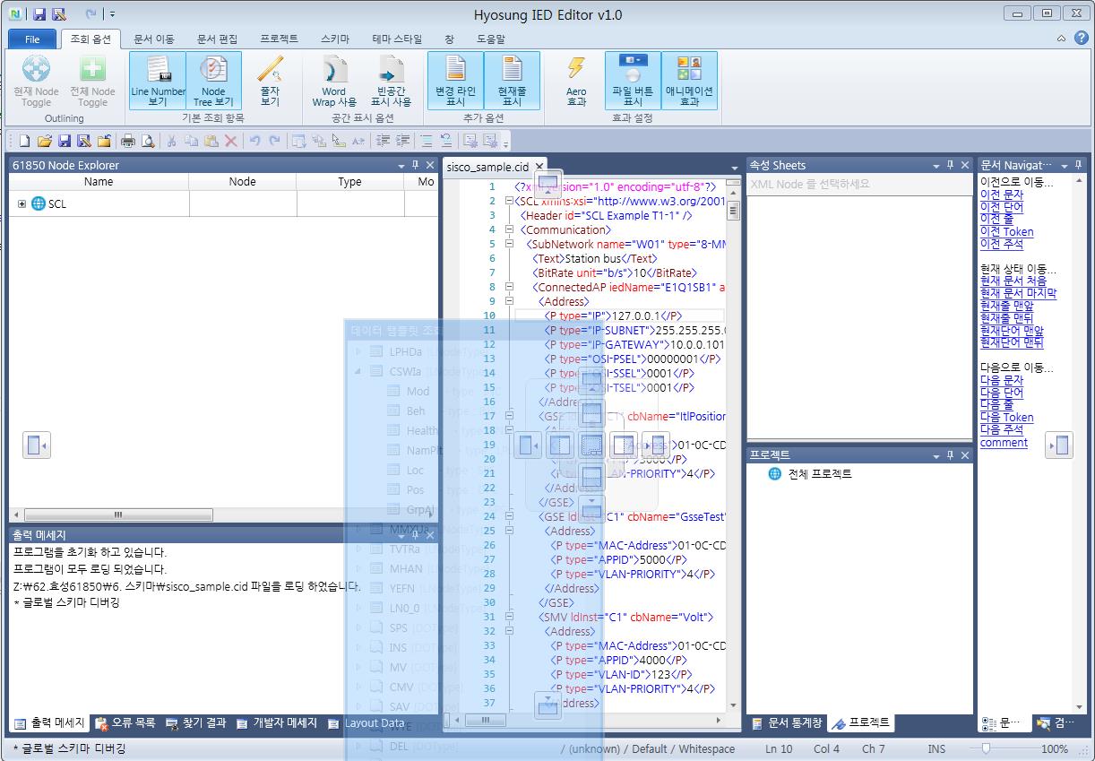This screenshot has height=761, width=1095.
Task: Click the Redo arrow in the toolbar
Action: [x=274, y=141]
